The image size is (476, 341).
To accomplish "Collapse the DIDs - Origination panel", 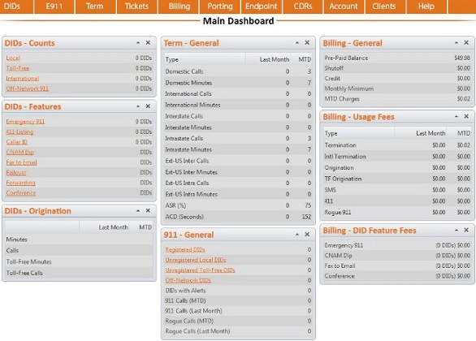I will 138,210.
